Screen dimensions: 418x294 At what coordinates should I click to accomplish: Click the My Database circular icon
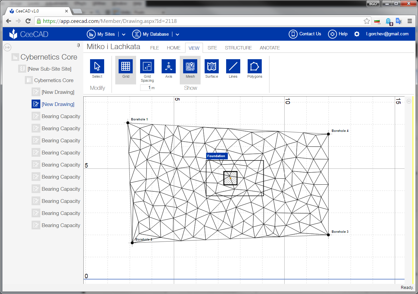pyautogui.click(x=136, y=34)
